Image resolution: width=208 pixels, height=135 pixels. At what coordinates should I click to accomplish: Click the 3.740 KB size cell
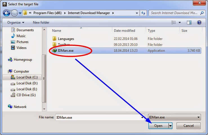[x=194, y=51]
